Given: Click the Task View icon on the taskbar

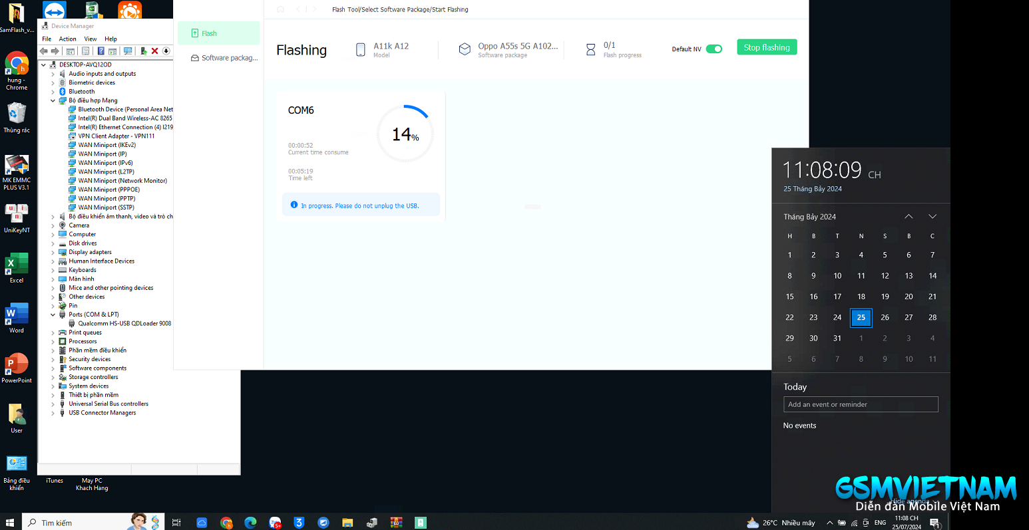Looking at the screenshot, I should (x=176, y=523).
